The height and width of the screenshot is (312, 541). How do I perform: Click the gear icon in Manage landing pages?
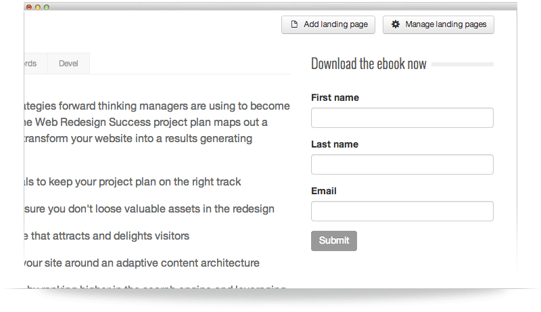pyautogui.click(x=396, y=24)
